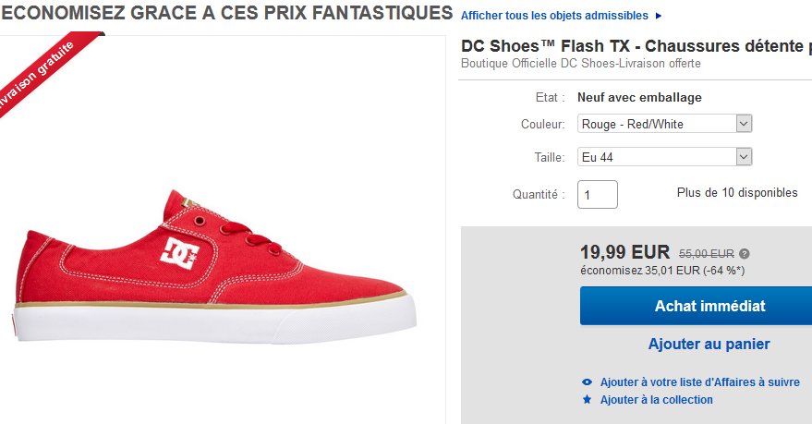Viewport: 812px width, 424px height.
Task: Click the 19,99 EUR current price
Action: [624, 252]
